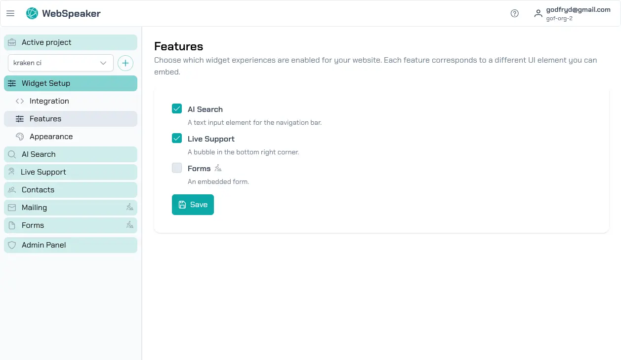621x360 pixels.
Task: Open the project selector dropdown
Action: (103, 63)
